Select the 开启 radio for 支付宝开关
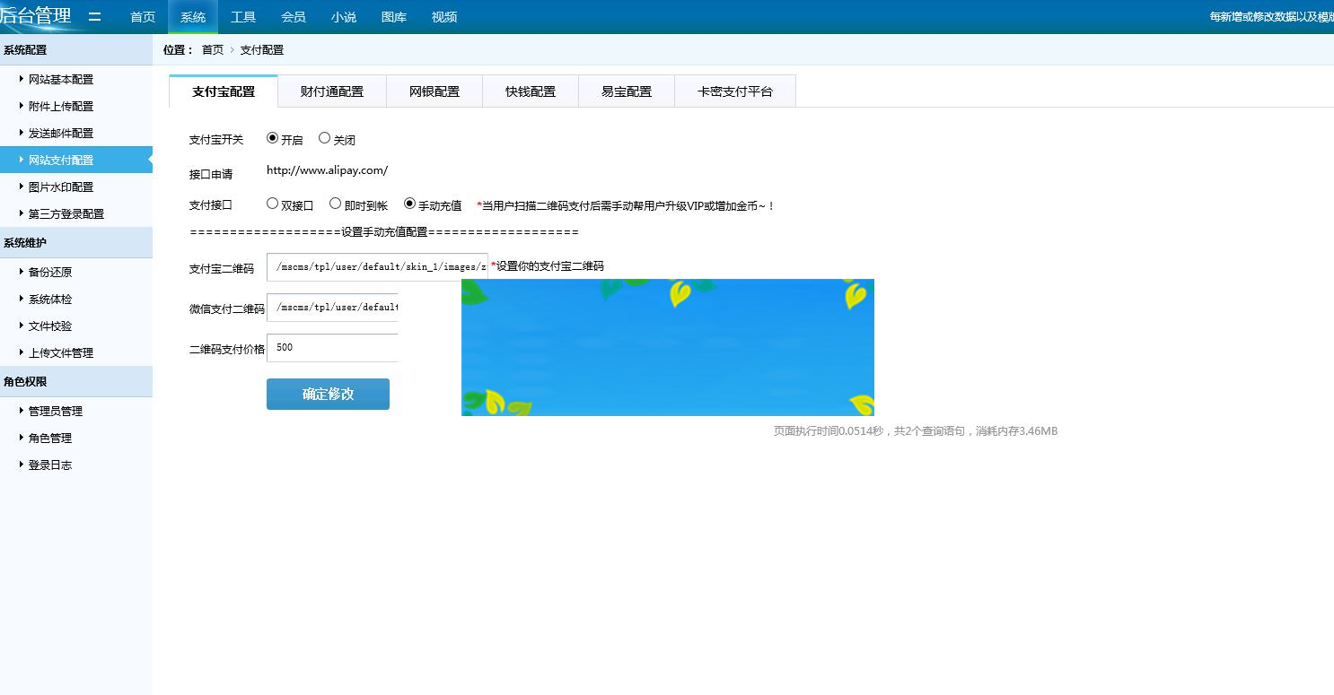This screenshot has height=695, width=1334. tap(272, 138)
